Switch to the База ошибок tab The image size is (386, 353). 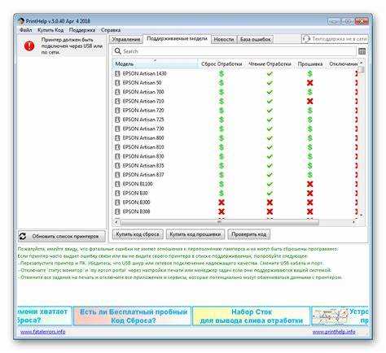256,40
